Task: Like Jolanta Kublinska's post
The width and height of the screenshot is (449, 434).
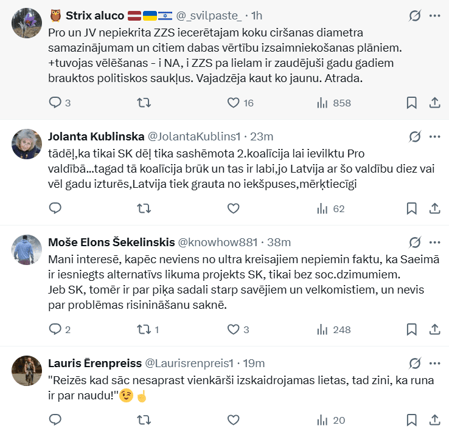Action: click(x=233, y=208)
